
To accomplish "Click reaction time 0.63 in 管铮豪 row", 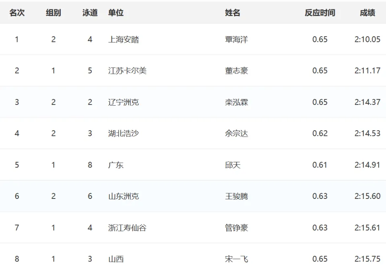I will 320,227.
